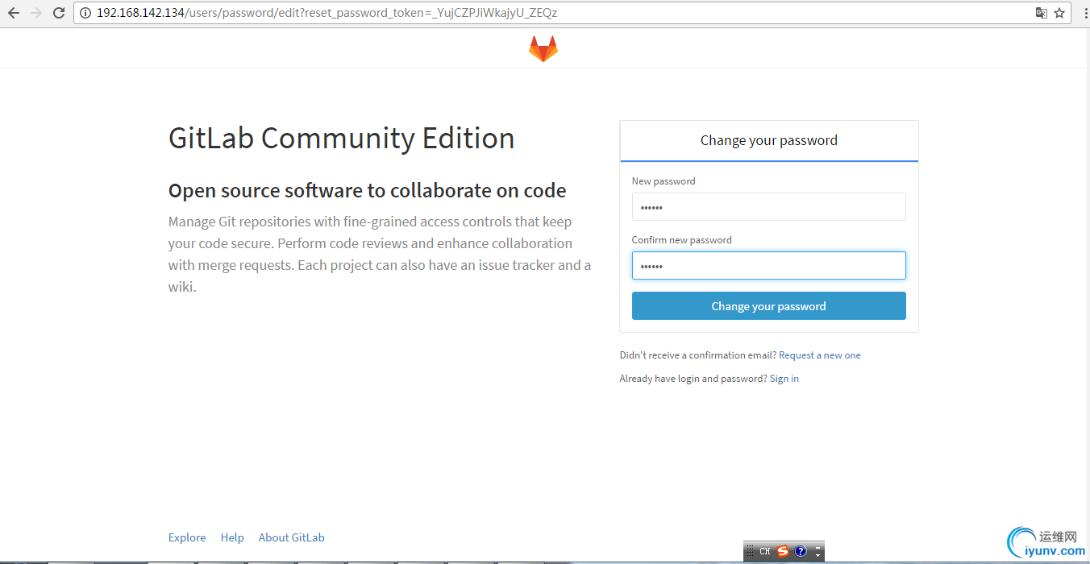The height and width of the screenshot is (564, 1090).
Task: Click the browser back arrow
Action: [14, 13]
